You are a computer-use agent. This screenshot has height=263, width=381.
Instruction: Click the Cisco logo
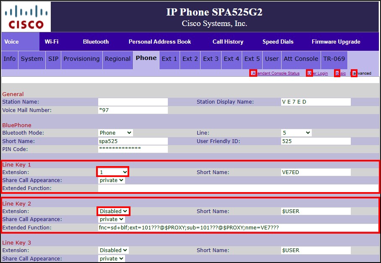click(26, 17)
